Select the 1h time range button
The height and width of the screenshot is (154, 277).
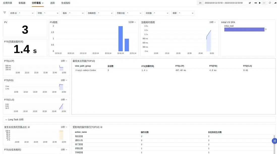200,3
